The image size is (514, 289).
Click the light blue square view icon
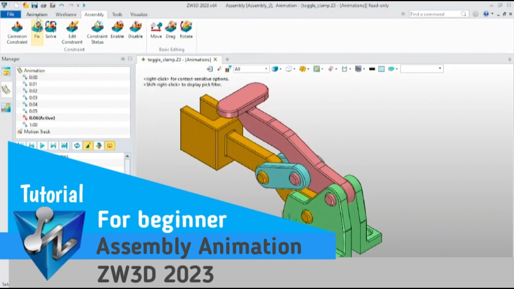coord(381,69)
